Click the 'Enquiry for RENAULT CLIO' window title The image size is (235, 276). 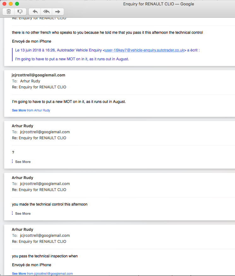(x=158, y=4)
